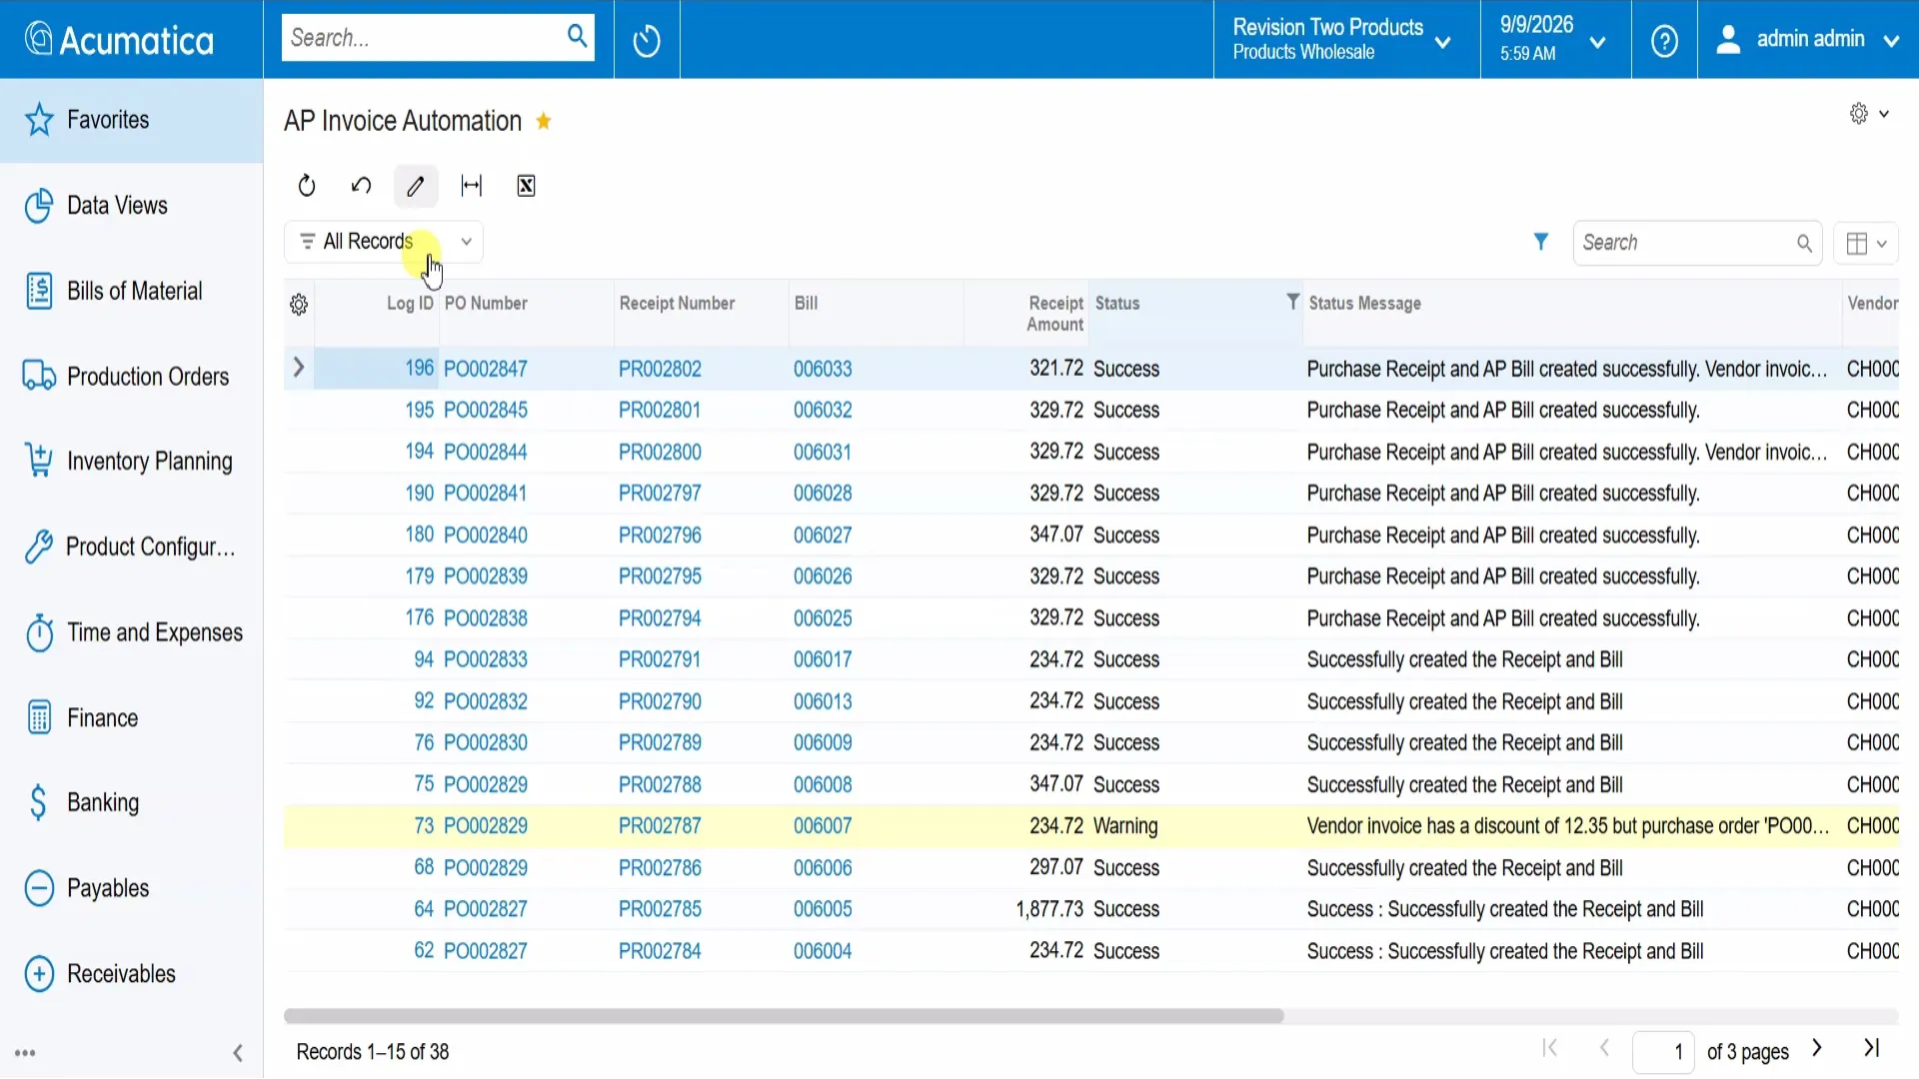Open the grid column settings gear

(x=299, y=305)
